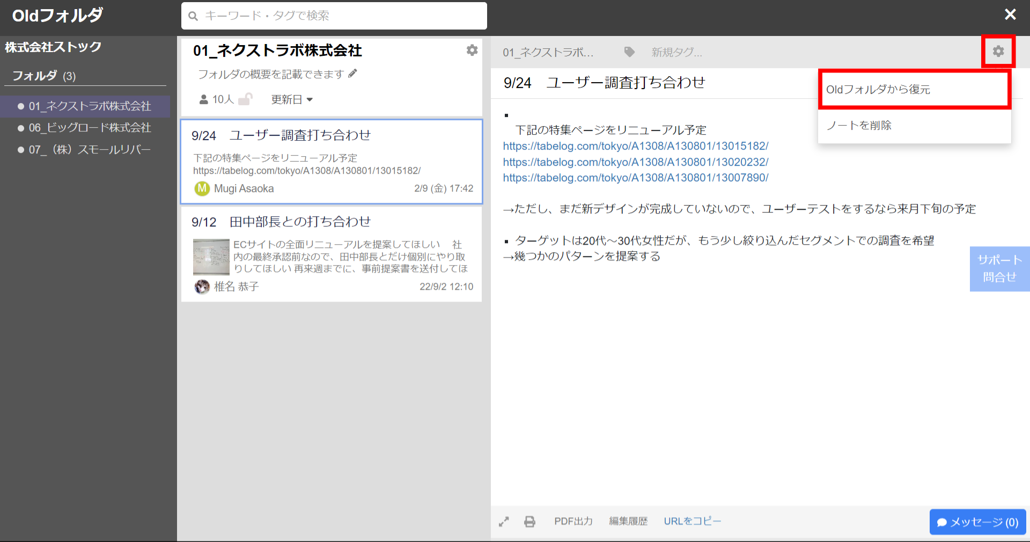
Task: Open the folder settings gear for 01_ネクストラボ株式会社
Action: (x=472, y=50)
